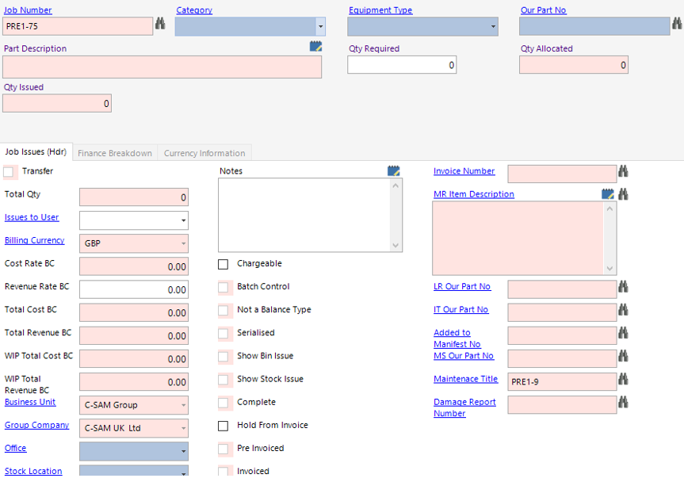The width and height of the screenshot is (684, 482).
Task: Switch to the Finance Breakdown tab
Action: click(x=115, y=153)
